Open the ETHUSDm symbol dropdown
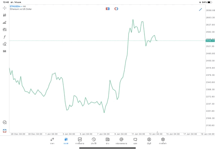The width and height of the screenshot is (215, 150). (x=16, y=6)
